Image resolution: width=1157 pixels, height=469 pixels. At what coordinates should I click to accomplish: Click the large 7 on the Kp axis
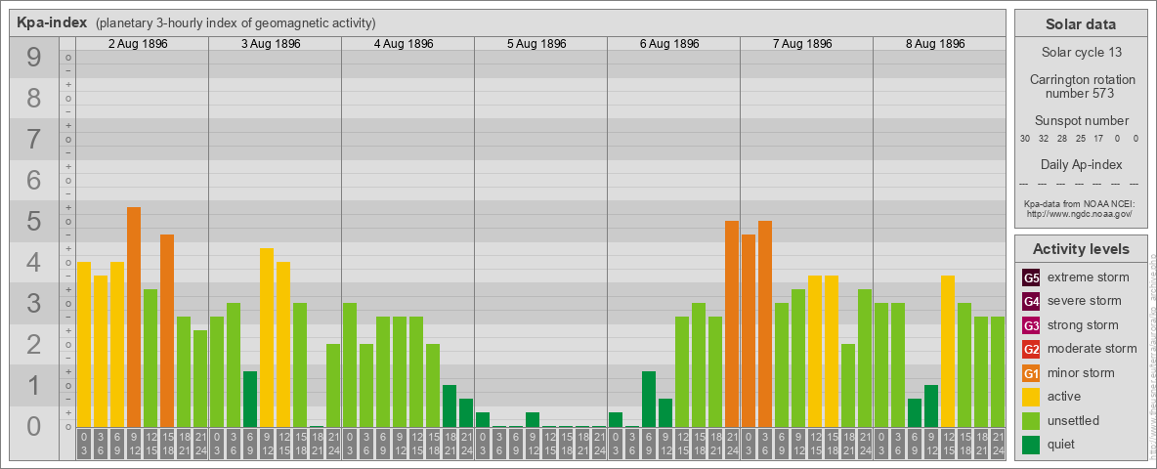coord(34,140)
